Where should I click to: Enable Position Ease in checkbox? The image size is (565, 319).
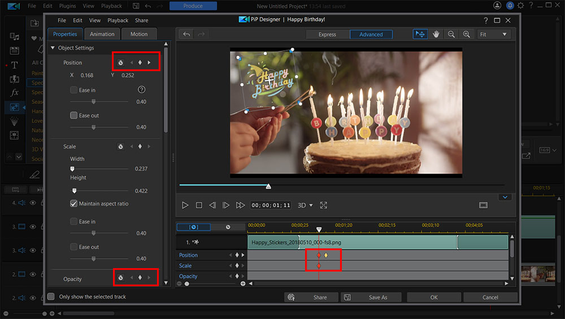pyautogui.click(x=74, y=90)
